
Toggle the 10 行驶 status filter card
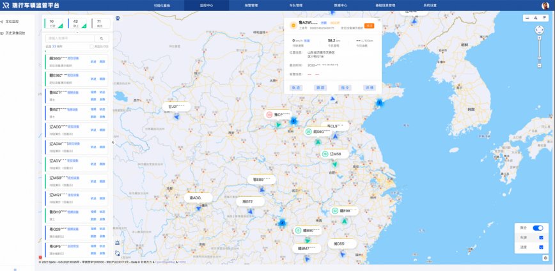[54, 24]
